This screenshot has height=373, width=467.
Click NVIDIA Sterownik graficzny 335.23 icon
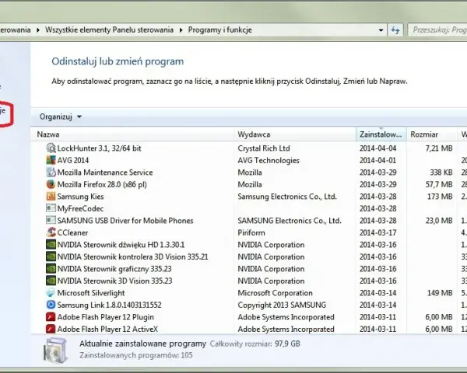[x=51, y=268]
